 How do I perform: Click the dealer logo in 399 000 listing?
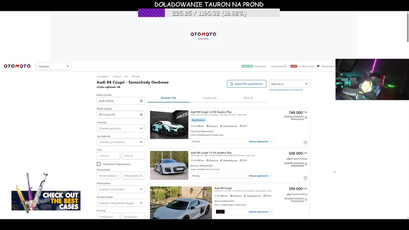point(220,212)
